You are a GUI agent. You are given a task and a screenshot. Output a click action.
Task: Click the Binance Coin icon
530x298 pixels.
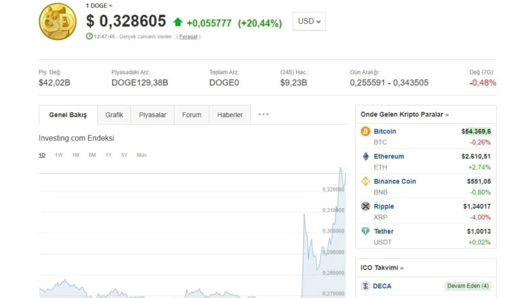click(365, 181)
